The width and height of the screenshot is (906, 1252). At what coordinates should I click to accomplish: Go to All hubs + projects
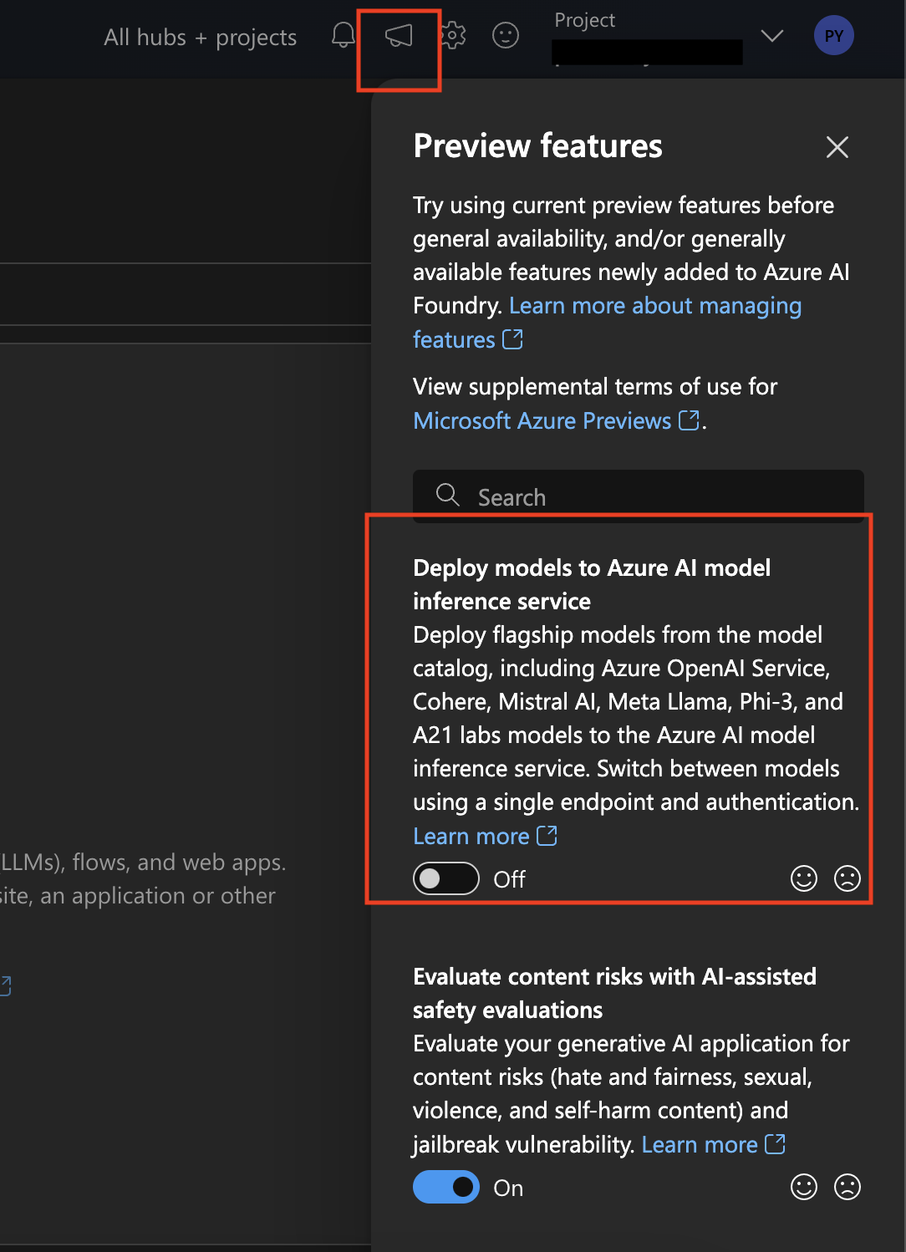click(201, 37)
